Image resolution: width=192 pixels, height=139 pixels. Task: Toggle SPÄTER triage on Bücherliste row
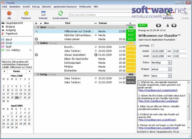click(x=131, y=70)
